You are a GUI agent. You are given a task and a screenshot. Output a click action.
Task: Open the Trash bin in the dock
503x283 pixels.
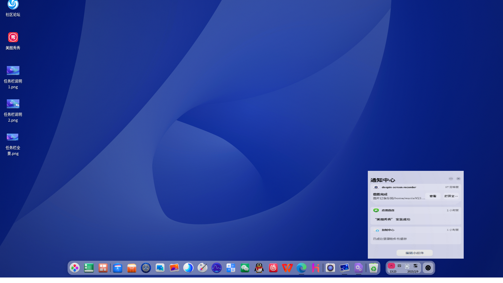pyautogui.click(x=373, y=268)
